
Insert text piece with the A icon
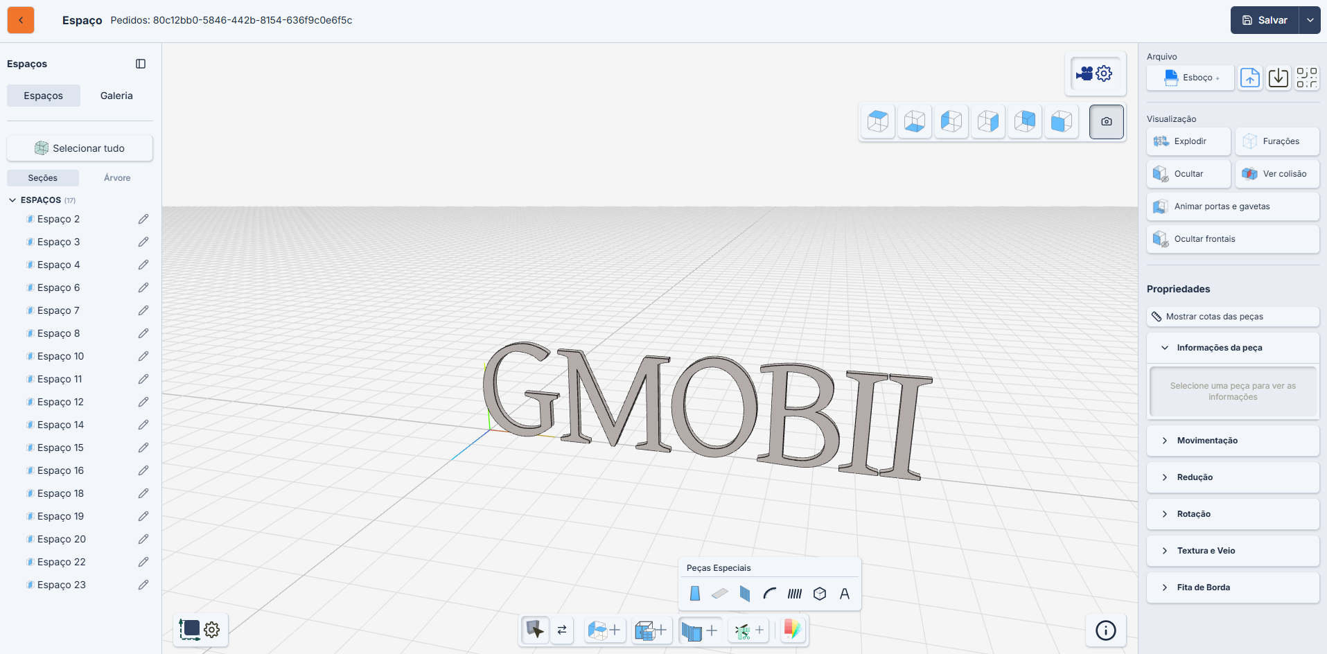click(845, 594)
